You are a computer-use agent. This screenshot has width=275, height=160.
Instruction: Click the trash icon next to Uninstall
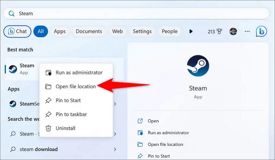[x=48, y=128]
